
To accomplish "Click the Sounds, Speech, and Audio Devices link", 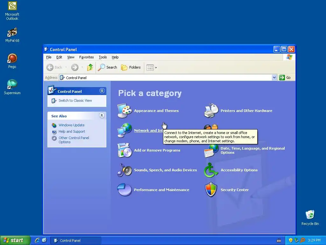I will (165, 170).
